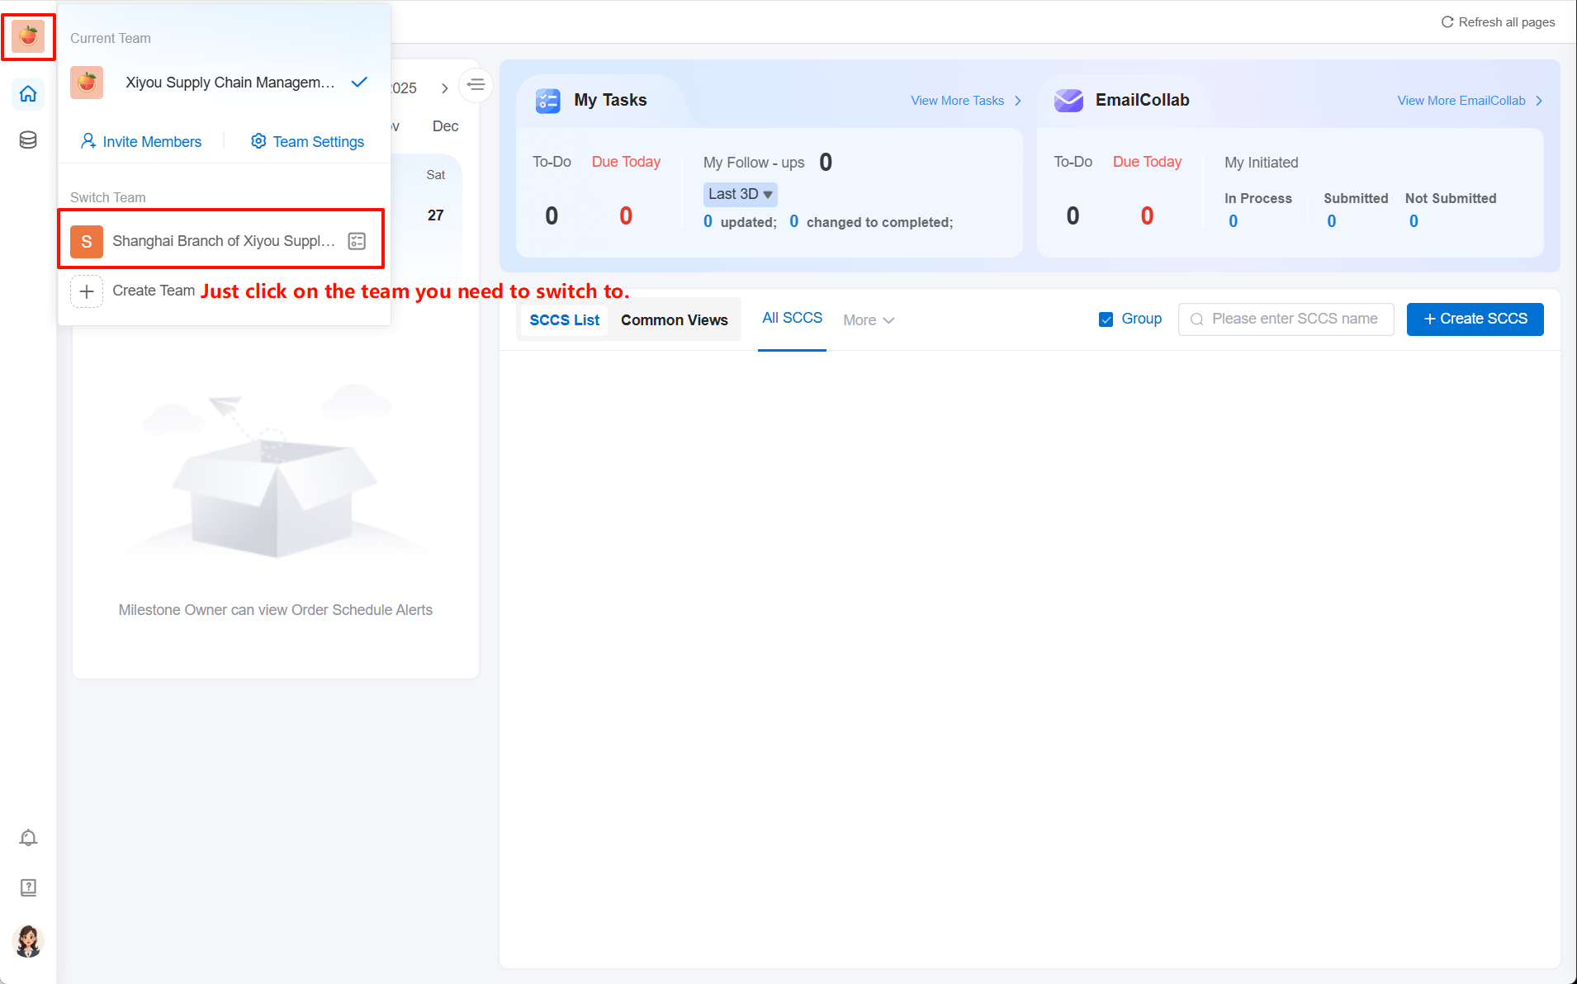Screen dimensions: 1577x984
Task: Click the icon beside Shanghai Branch team
Action: (357, 241)
